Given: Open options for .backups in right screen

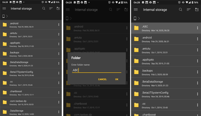Looking at the screenshot, I should point(197,72).
